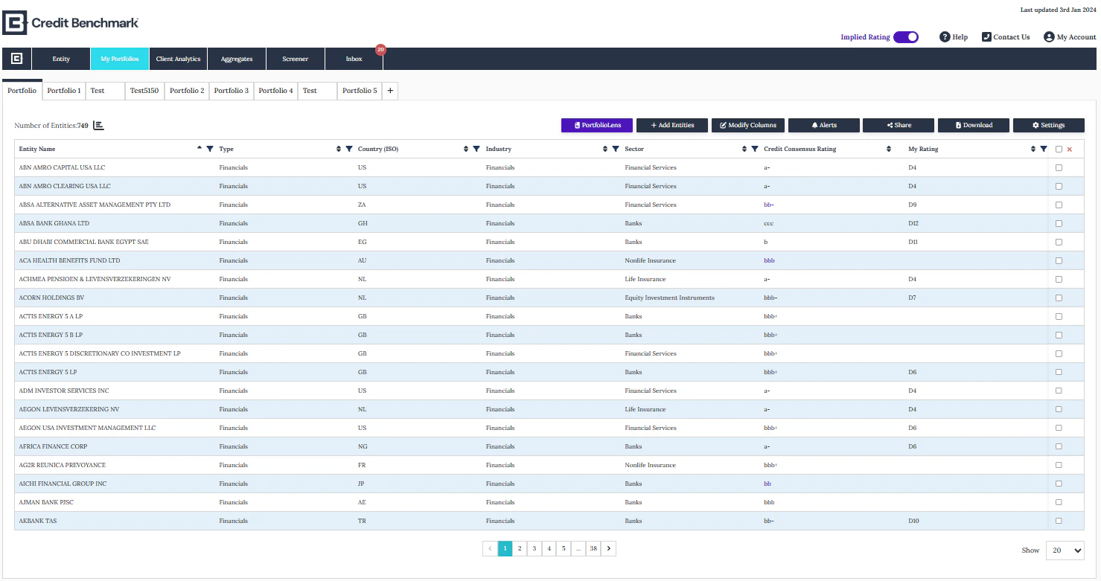The height and width of the screenshot is (581, 1101).
Task: Open the Show rows-per-page dropdown
Action: pos(1065,550)
